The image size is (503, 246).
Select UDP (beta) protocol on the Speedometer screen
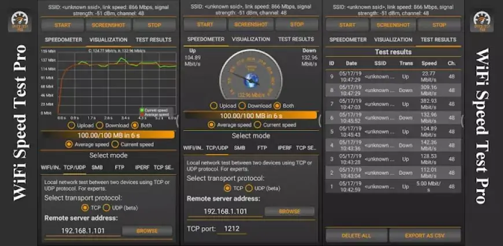point(262,188)
